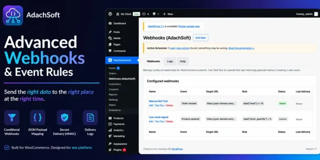The image size is (320, 160).
Task: Open Orders in WooCommerce submenu
Action: [113, 73]
